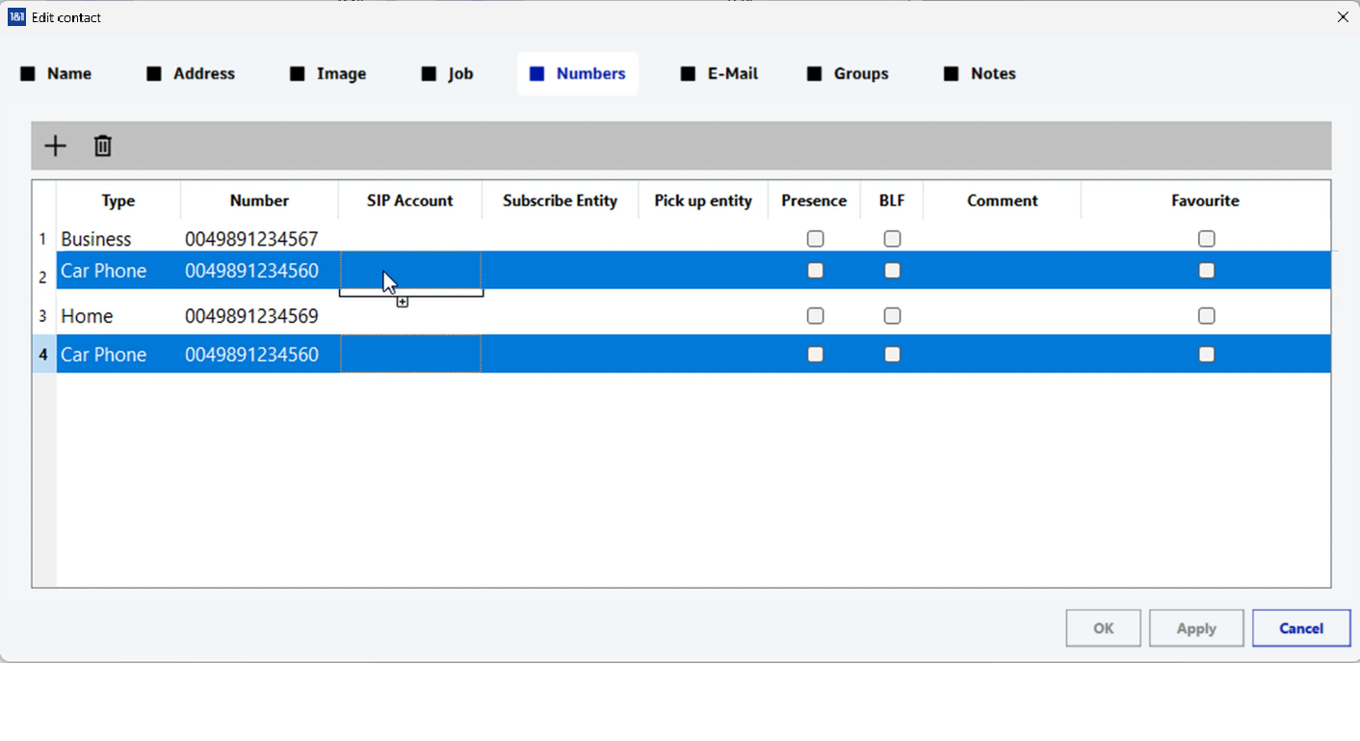Toggle Presence checkbox in row 4
The width and height of the screenshot is (1360, 741).
(815, 355)
